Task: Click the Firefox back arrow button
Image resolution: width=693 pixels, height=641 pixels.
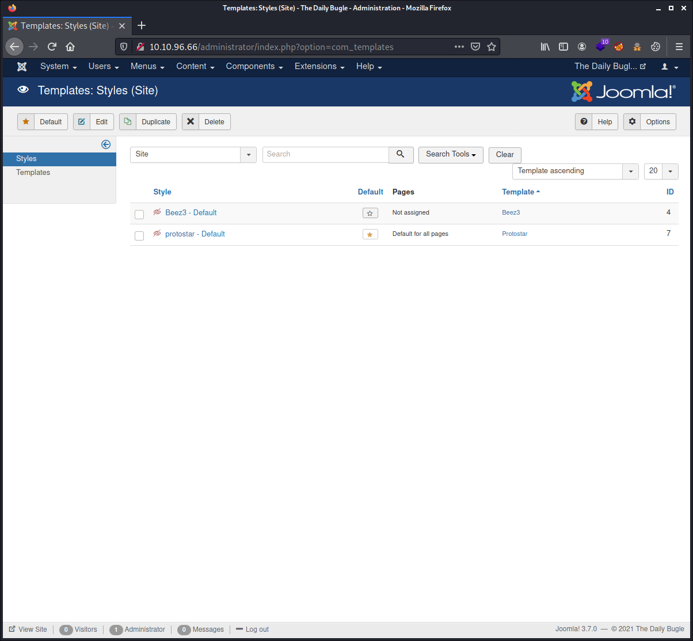Action: [14, 47]
